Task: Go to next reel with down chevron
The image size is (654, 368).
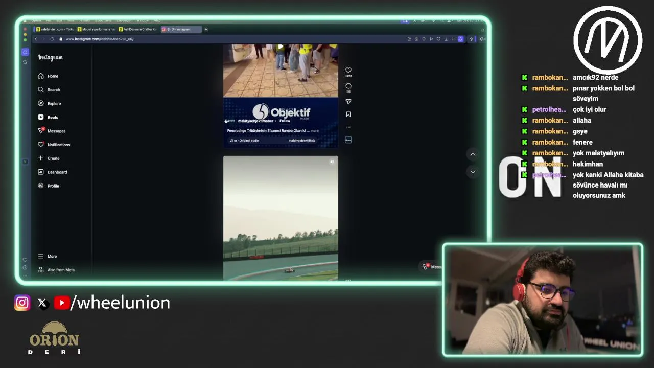Action: click(473, 172)
